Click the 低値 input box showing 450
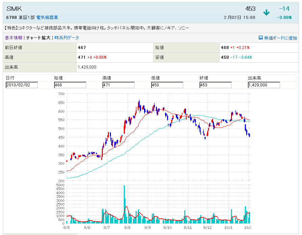 (167, 85)
